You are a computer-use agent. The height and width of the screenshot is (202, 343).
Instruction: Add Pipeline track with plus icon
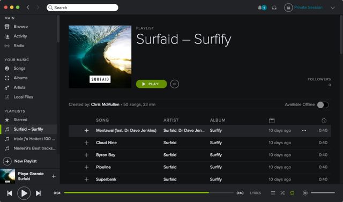87,167
